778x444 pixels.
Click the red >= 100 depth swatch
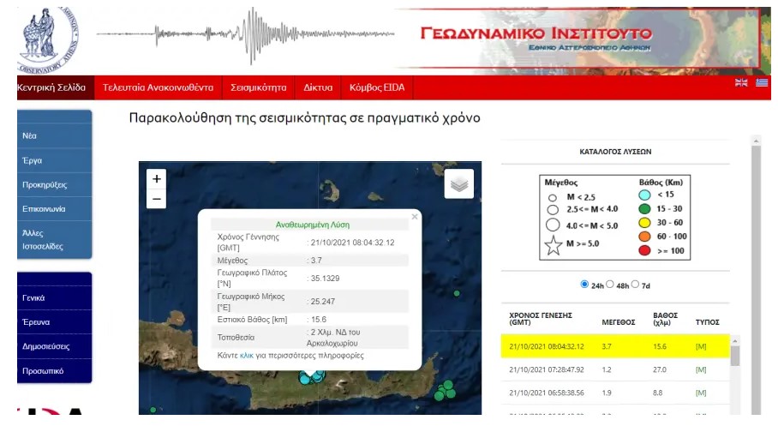click(x=644, y=250)
